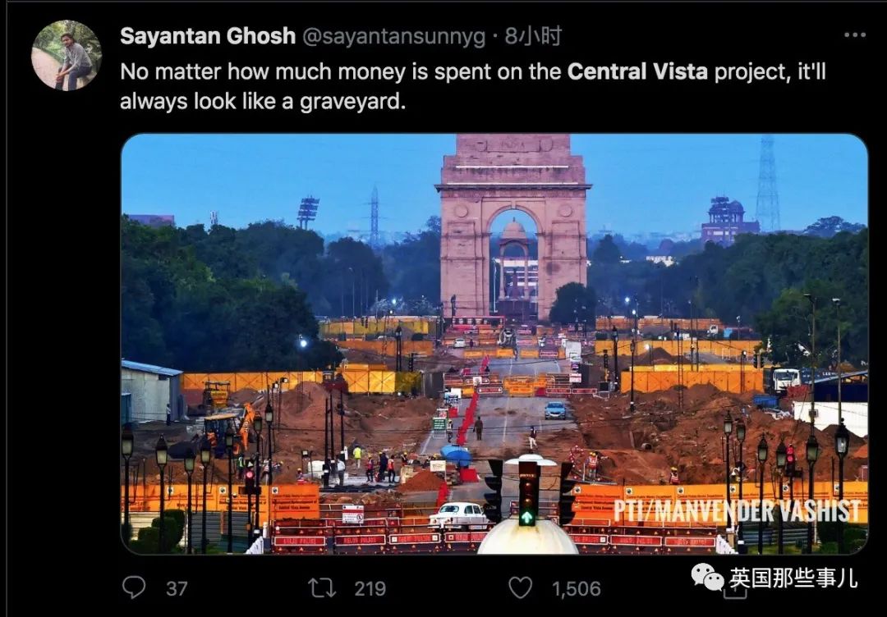This screenshot has width=887, height=617.
Task: Click the tweet text about the graveyard
Action: tap(472, 86)
